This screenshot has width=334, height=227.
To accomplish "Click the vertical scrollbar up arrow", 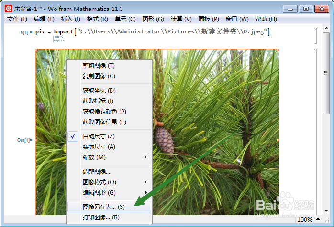I will (x=326, y=28).
